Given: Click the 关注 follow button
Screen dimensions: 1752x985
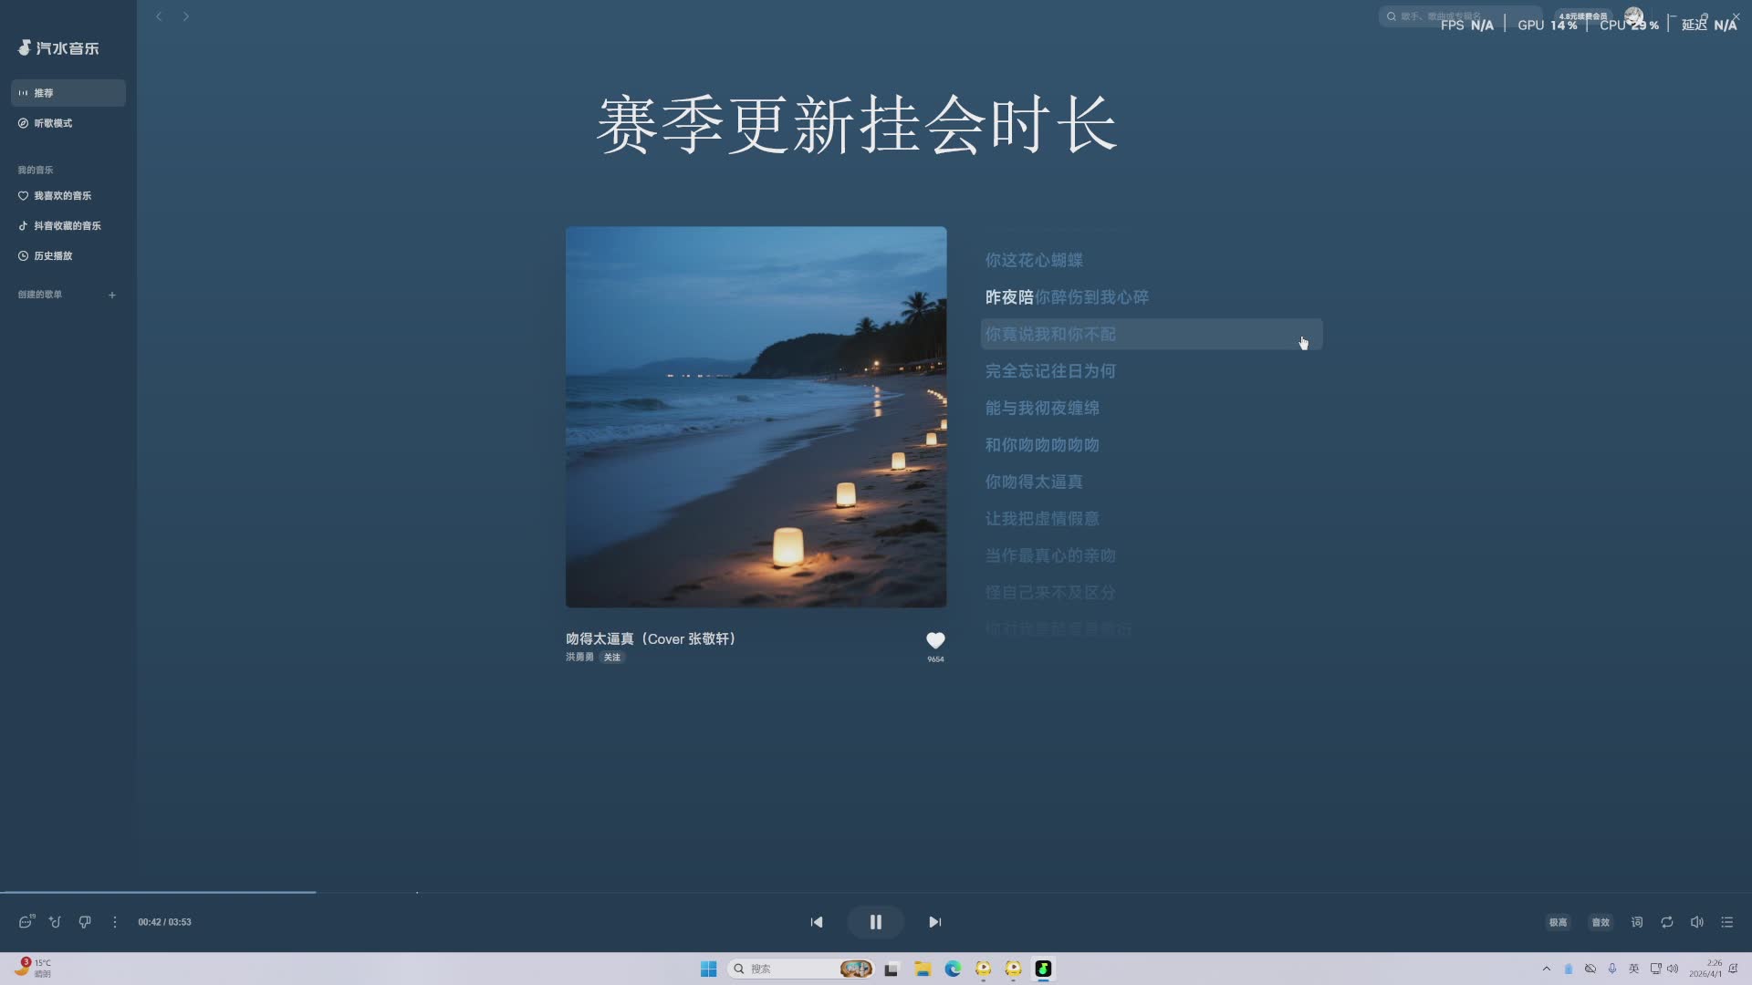Looking at the screenshot, I should coord(611,658).
